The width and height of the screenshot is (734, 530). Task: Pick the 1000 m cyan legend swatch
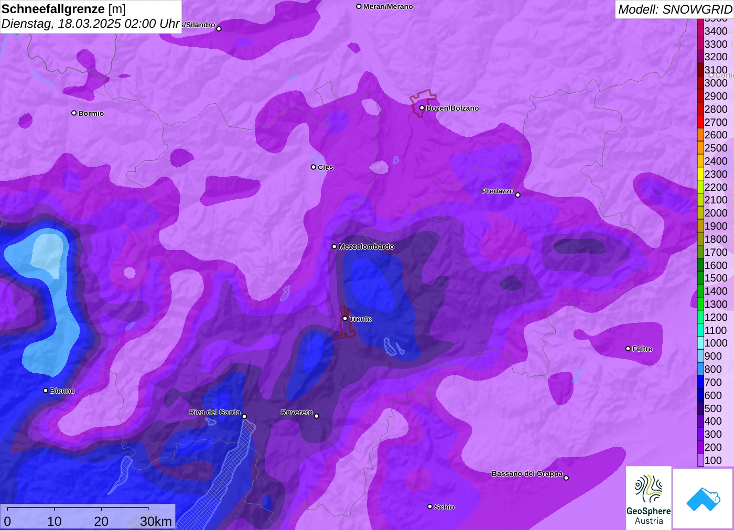pos(700,343)
